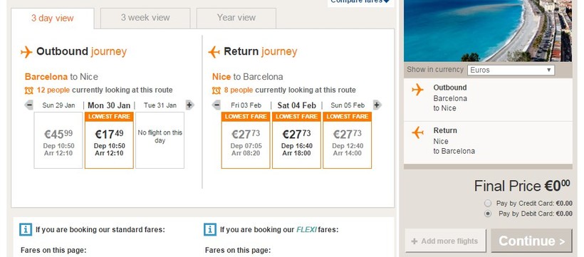Screen dimensions: 584x257
Task: Click the FLEXI fares info icon
Action: click(210, 229)
